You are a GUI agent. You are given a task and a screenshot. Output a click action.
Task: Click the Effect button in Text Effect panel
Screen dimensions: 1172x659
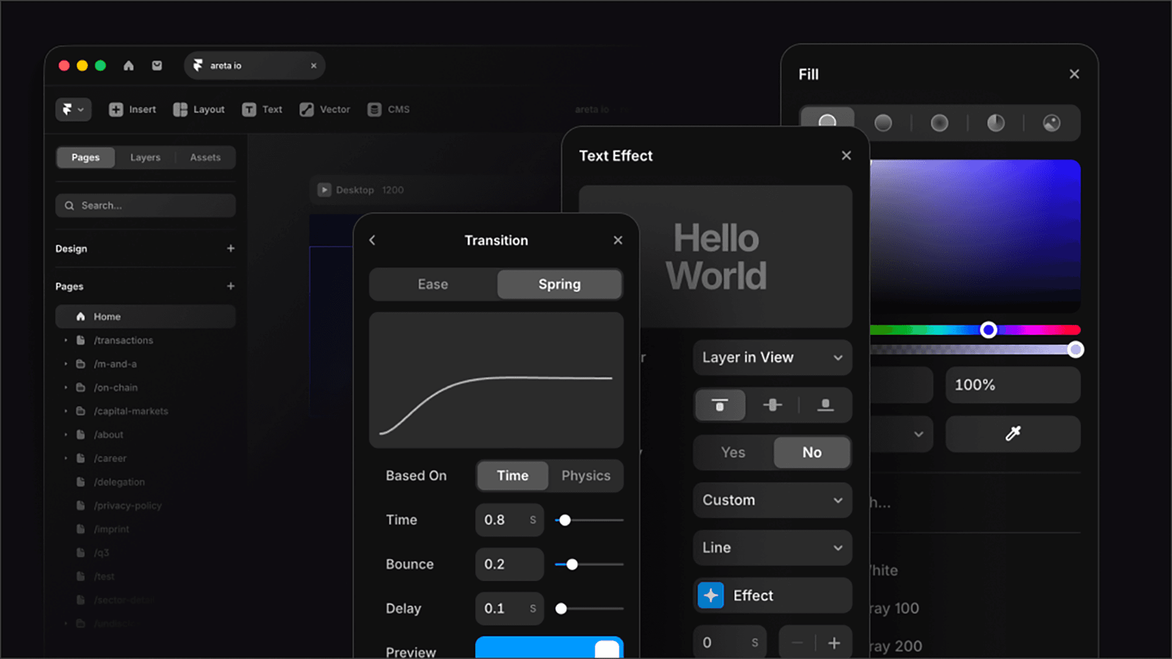coord(772,595)
